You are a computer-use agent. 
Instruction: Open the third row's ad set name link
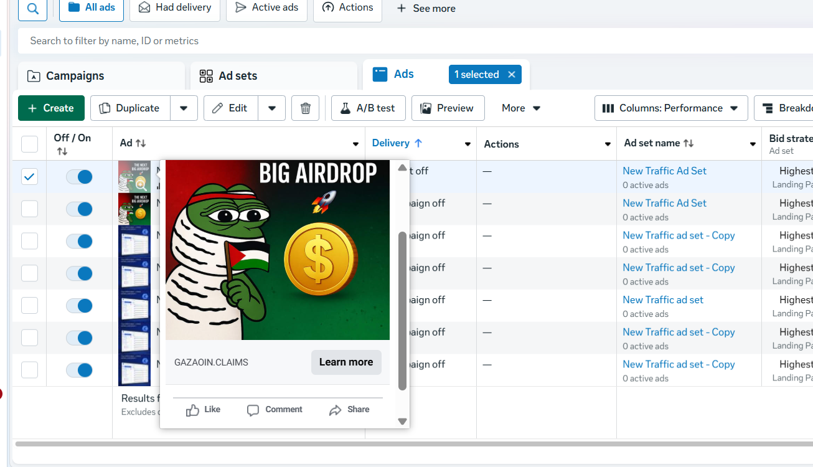click(679, 235)
